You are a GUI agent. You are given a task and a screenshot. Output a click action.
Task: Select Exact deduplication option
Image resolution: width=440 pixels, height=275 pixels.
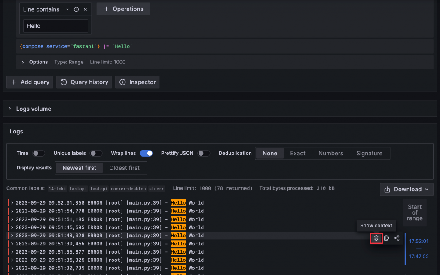point(298,154)
